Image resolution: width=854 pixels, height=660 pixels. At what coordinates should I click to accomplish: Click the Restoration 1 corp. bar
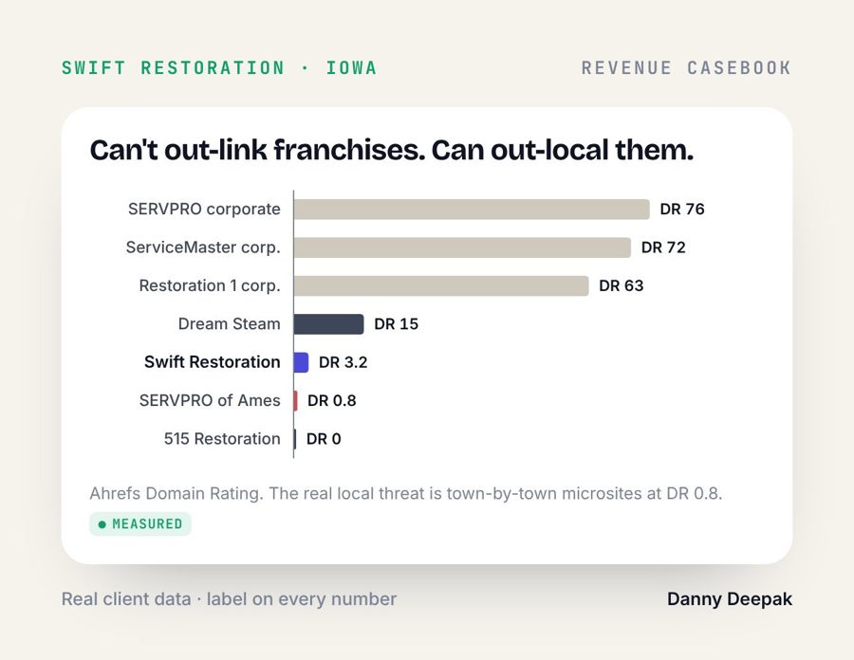pyautogui.click(x=441, y=286)
